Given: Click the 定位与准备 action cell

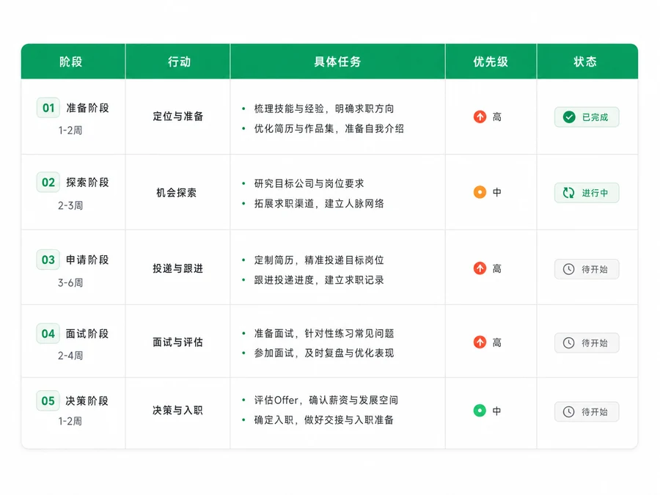Looking at the screenshot, I should pos(178,116).
